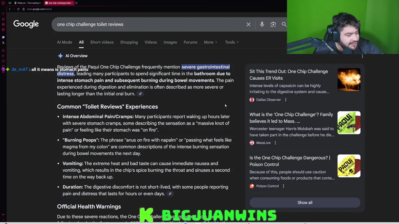
Task: Open X from the Opera sidebar
Action: pyautogui.click(x=3, y=43)
